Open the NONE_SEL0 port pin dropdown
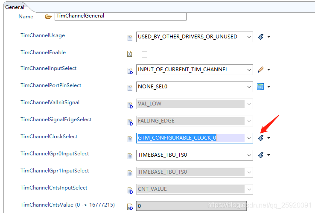Image resolution: width=315 pixels, height=213 pixels. click(249, 87)
